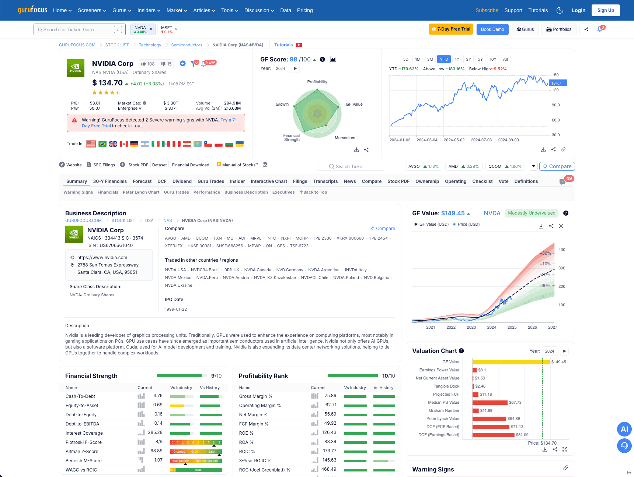Select the 1M chart range
This screenshot has width=634, height=477.
click(x=418, y=59)
